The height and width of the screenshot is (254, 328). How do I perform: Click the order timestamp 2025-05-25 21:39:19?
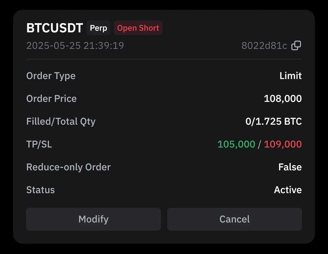[x=75, y=46]
